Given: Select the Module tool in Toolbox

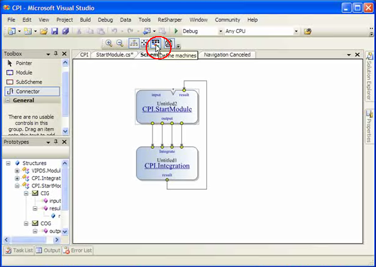Looking at the screenshot, I should click(x=32, y=72).
